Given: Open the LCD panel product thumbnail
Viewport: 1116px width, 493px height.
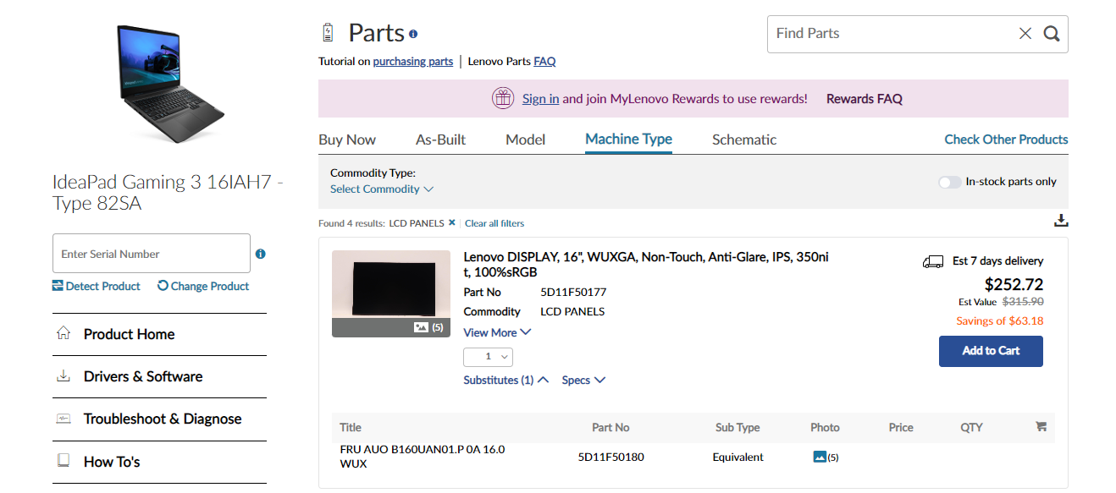Looking at the screenshot, I should 391,288.
